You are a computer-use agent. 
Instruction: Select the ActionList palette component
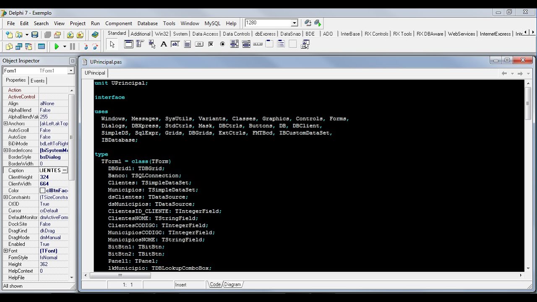[305, 44]
